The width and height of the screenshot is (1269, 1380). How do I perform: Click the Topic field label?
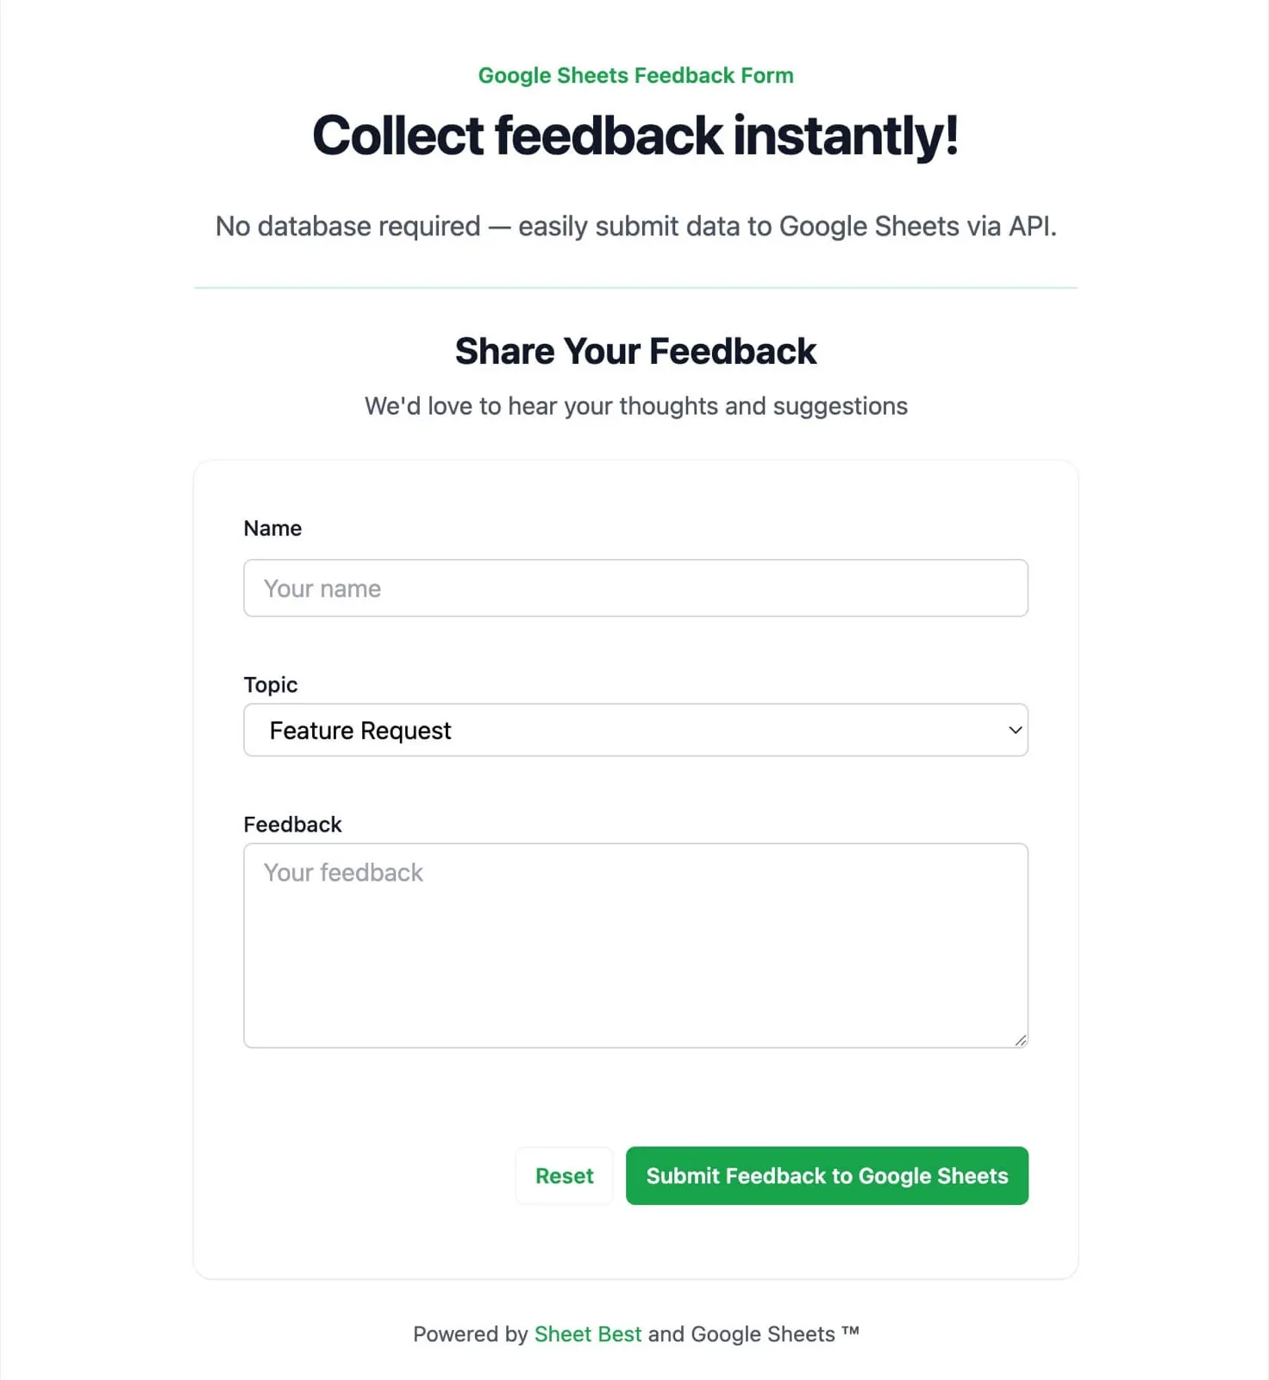270,684
